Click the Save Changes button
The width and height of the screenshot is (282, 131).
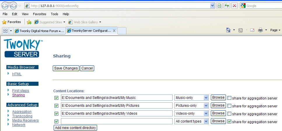pyautogui.click(x=66, y=68)
